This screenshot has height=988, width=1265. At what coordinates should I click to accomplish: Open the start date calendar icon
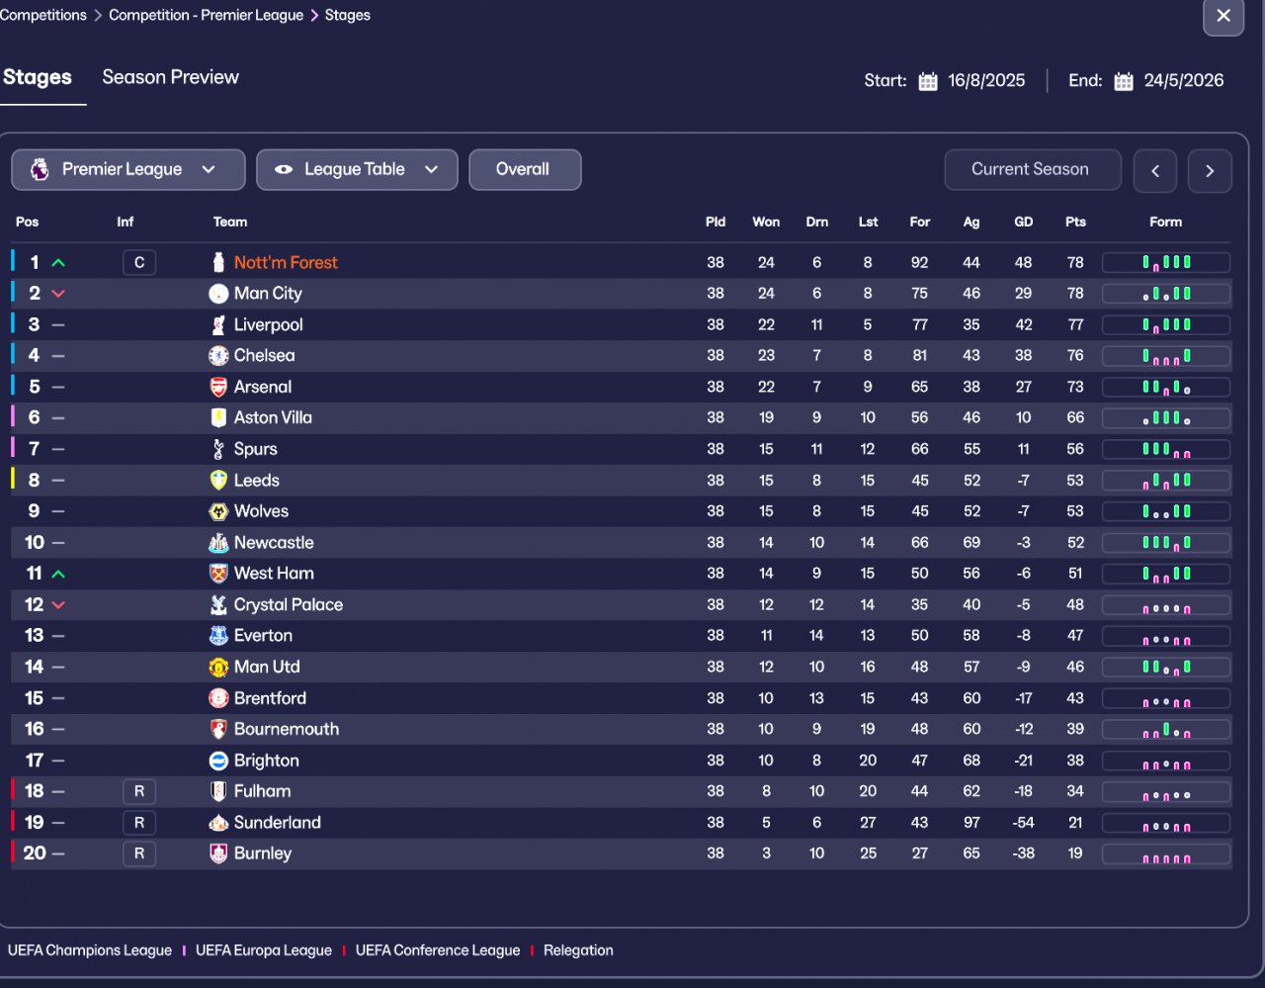coord(927,81)
